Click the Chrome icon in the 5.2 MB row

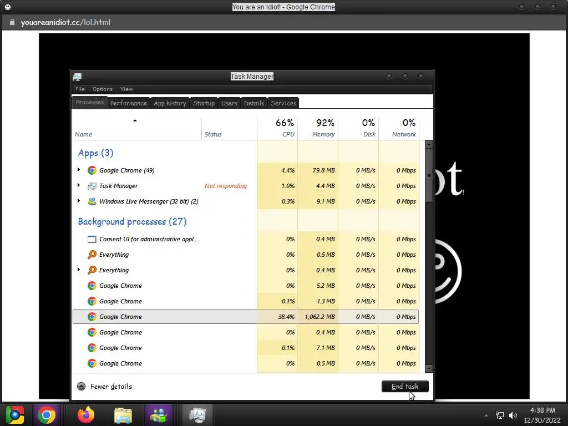tap(92, 286)
